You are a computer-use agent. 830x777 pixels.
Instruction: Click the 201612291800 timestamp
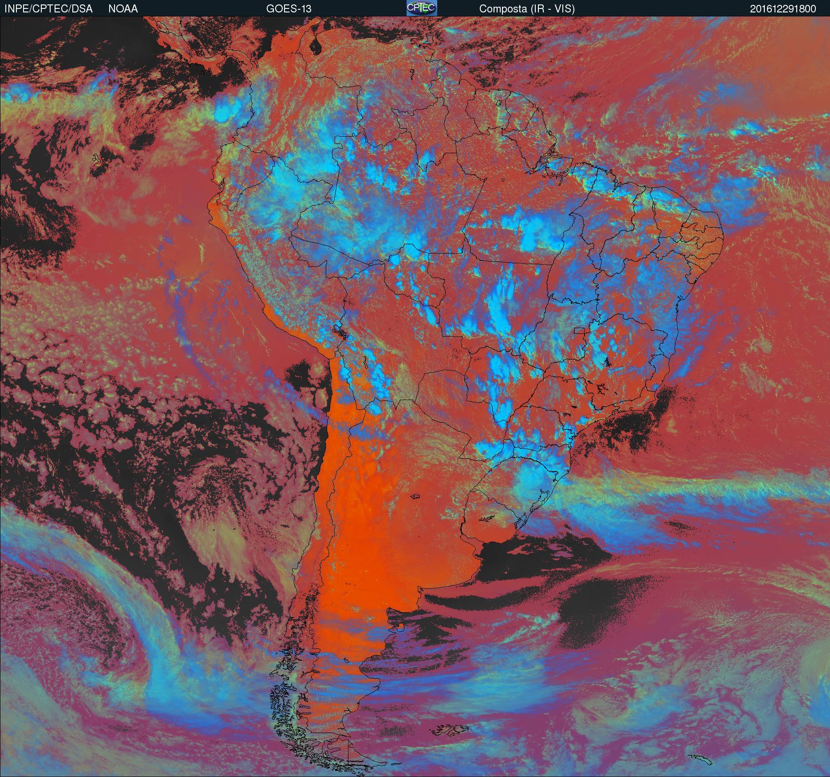[x=783, y=9]
